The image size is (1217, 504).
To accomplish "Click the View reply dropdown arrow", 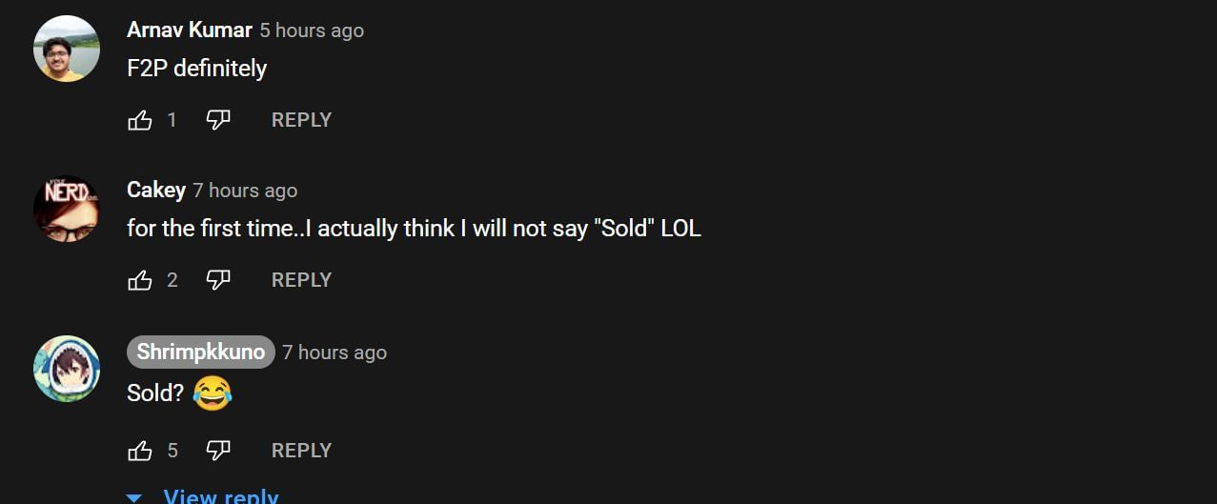I will (134, 497).
